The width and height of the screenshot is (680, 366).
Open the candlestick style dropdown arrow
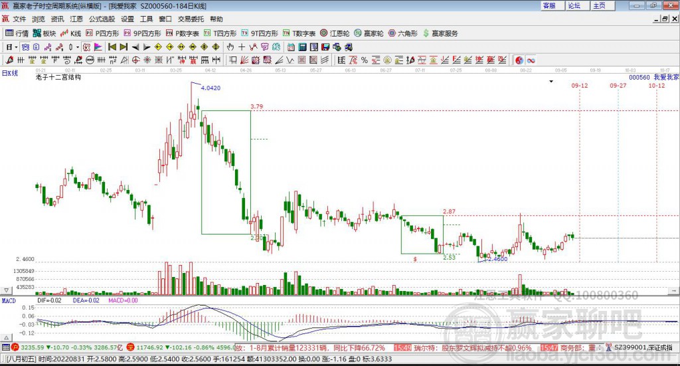(x=78, y=47)
